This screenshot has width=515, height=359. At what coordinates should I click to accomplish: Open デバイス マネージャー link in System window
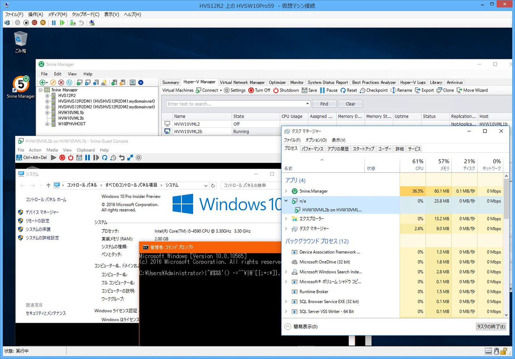tap(42, 212)
